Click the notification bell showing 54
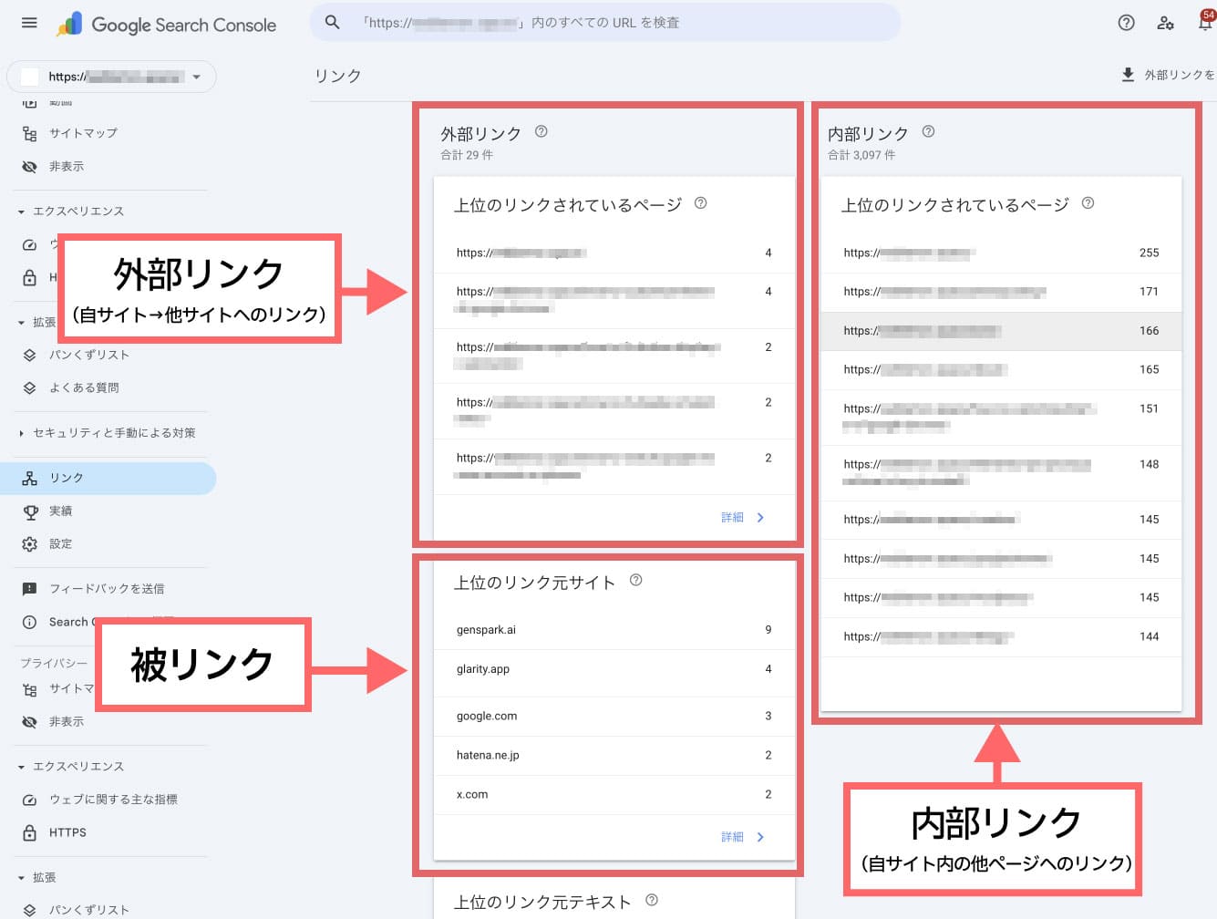Viewport: 1217px width, 919px height. [x=1203, y=23]
